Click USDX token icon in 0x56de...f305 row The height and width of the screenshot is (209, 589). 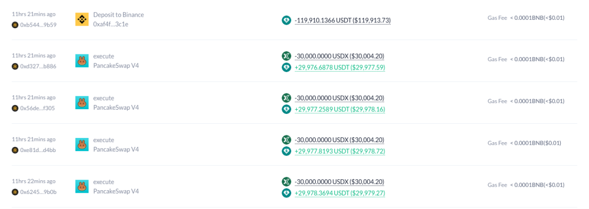tap(286, 98)
